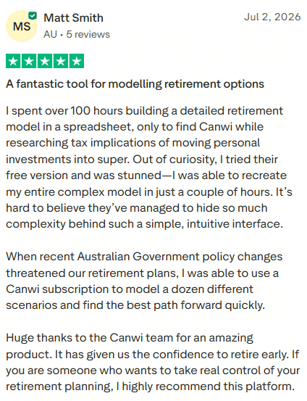307x401 pixels.
Task: Open the review title about modelling retirement options
Action: [135, 84]
